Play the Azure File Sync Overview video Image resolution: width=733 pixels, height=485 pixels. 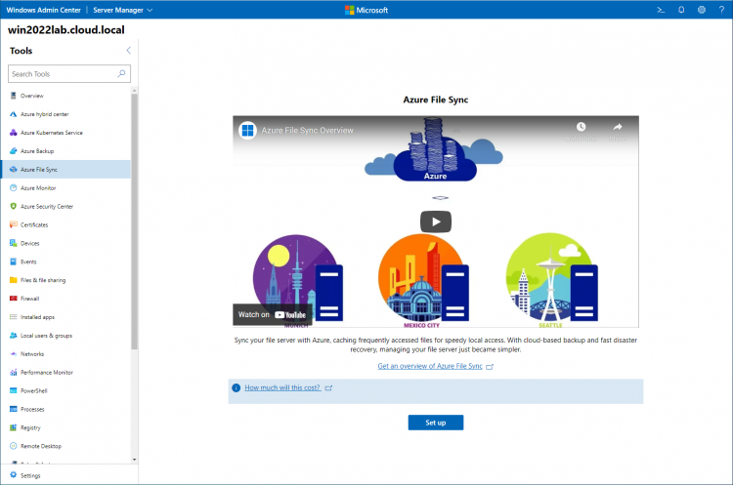tap(436, 222)
